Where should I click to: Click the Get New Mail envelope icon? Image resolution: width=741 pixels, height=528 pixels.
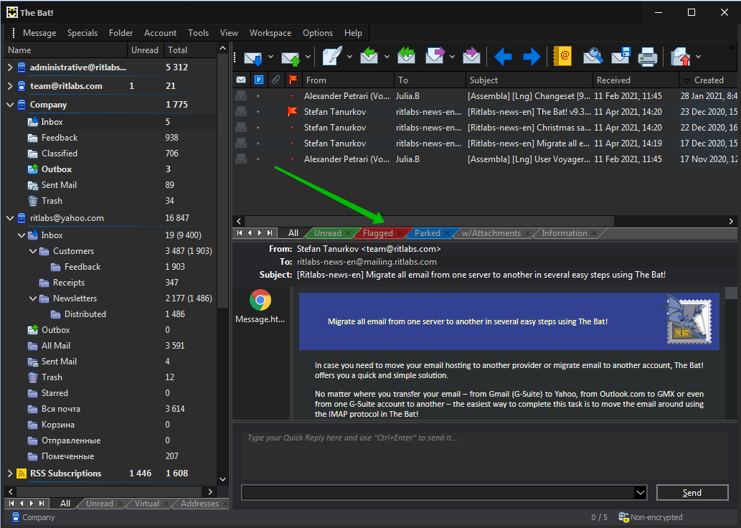[253, 57]
